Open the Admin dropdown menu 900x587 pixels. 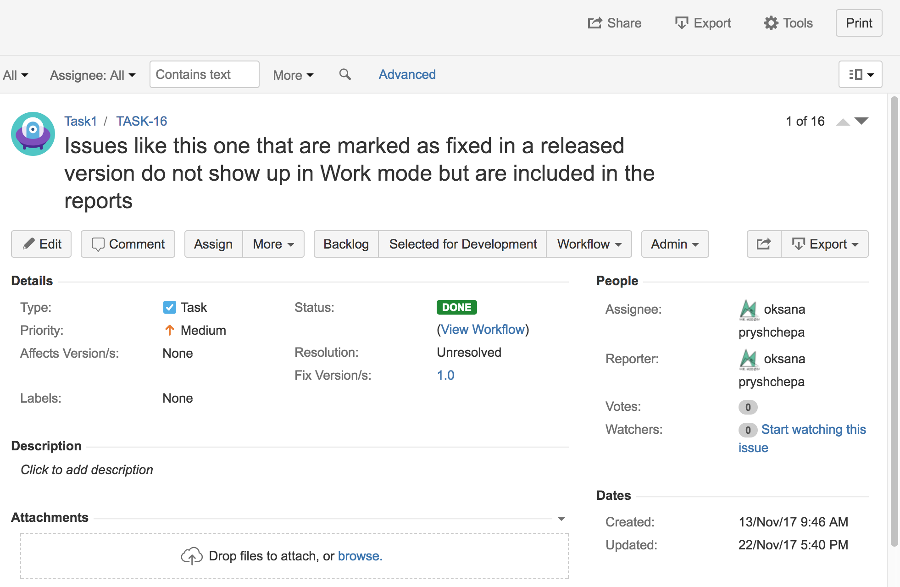point(675,244)
